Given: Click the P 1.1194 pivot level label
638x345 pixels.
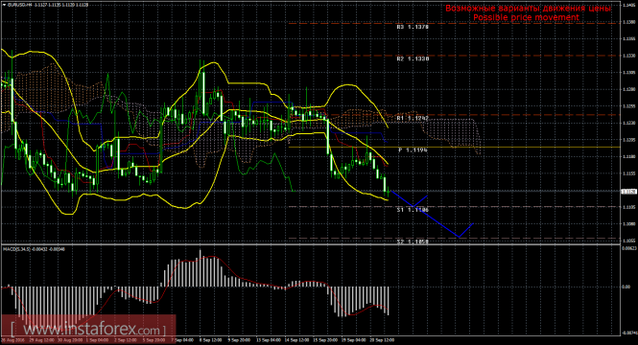Looking at the screenshot, I should tap(413, 149).
